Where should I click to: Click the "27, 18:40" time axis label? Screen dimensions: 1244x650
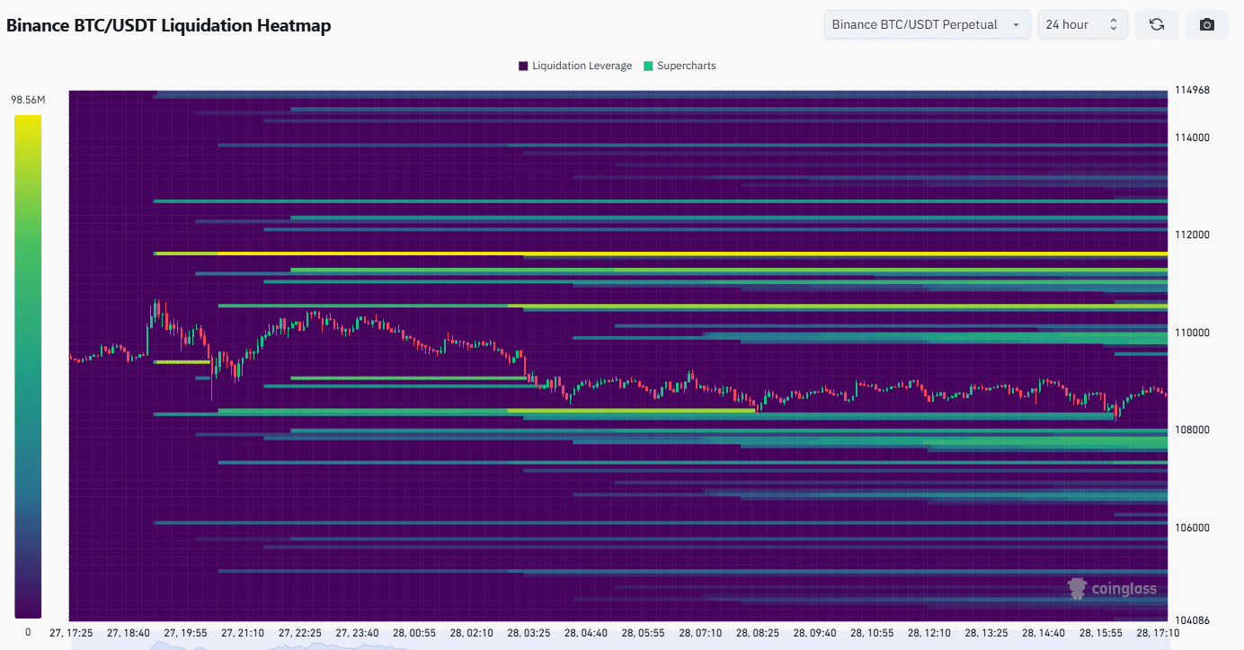click(129, 633)
